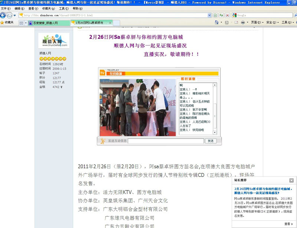Click the 协办单位 line in the post

coord(123,201)
